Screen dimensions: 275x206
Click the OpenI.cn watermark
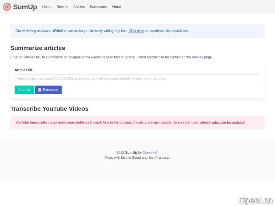click(255, 200)
